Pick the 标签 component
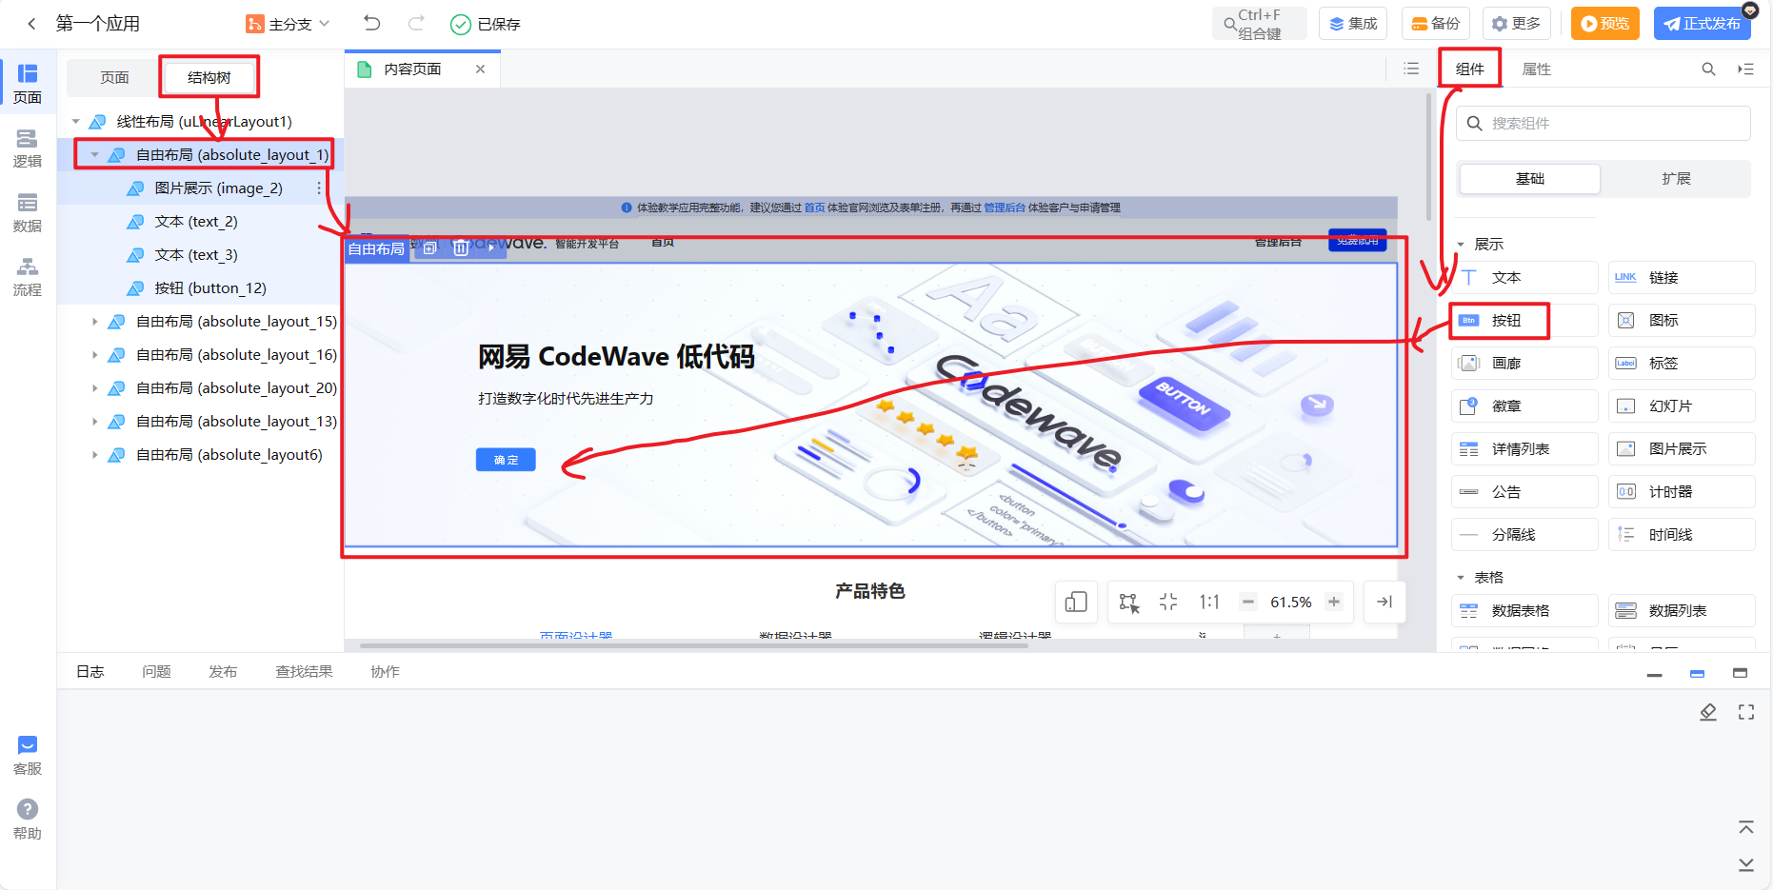 pos(1682,364)
